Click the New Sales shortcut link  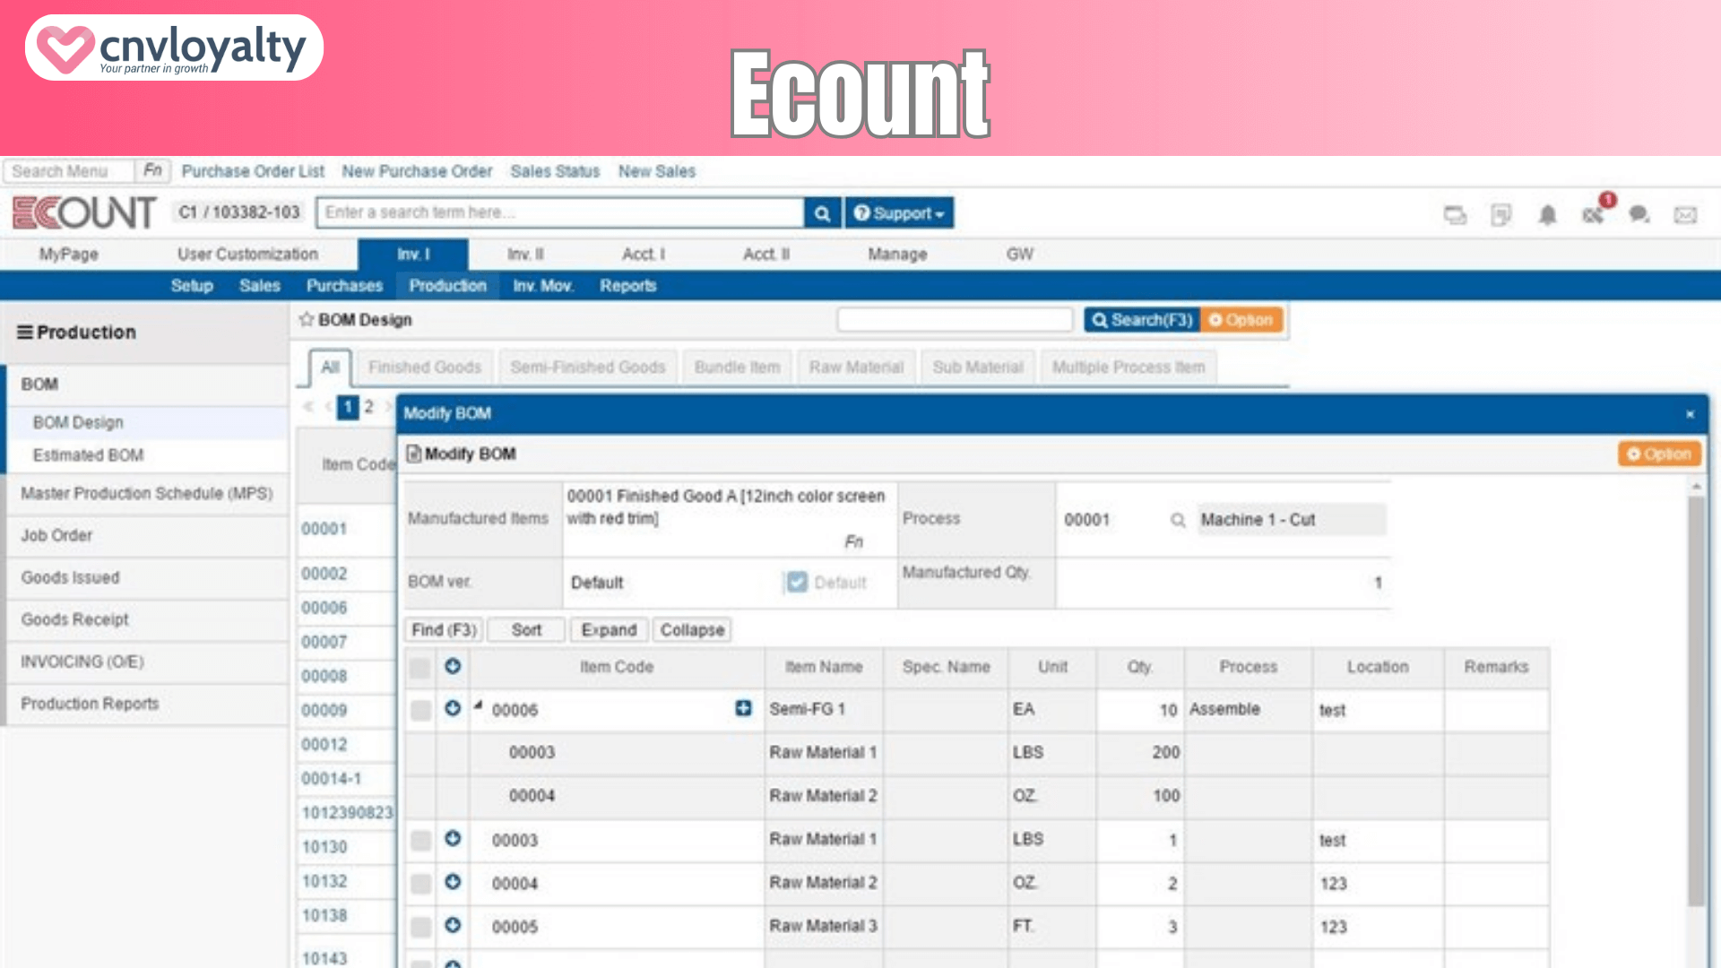pyautogui.click(x=656, y=171)
